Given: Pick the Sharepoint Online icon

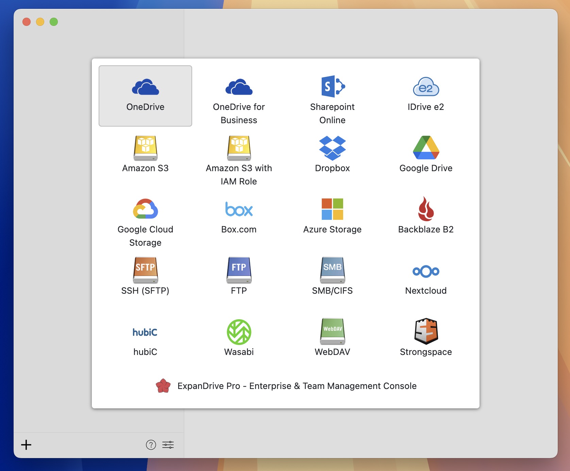Looking at the screenshot, I should tap(333, 86).
